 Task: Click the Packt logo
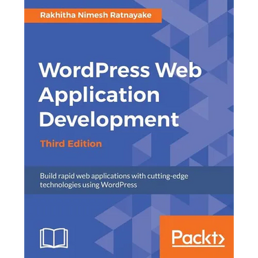(198, 238)
